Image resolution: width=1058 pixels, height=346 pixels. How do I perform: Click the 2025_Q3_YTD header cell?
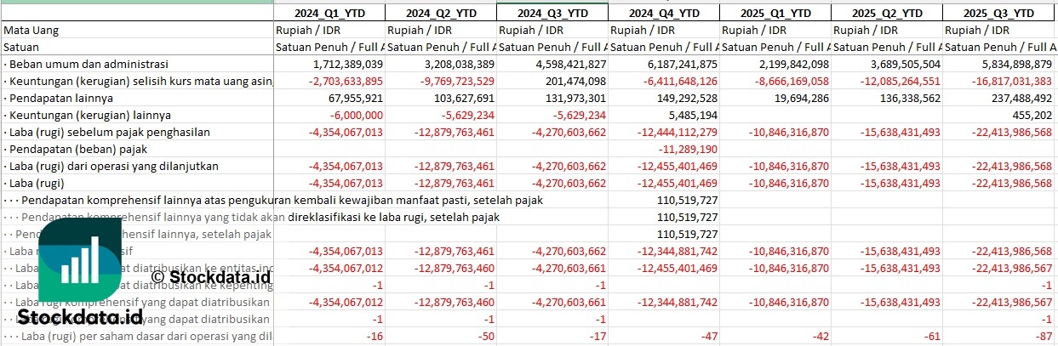point(1000,13)
